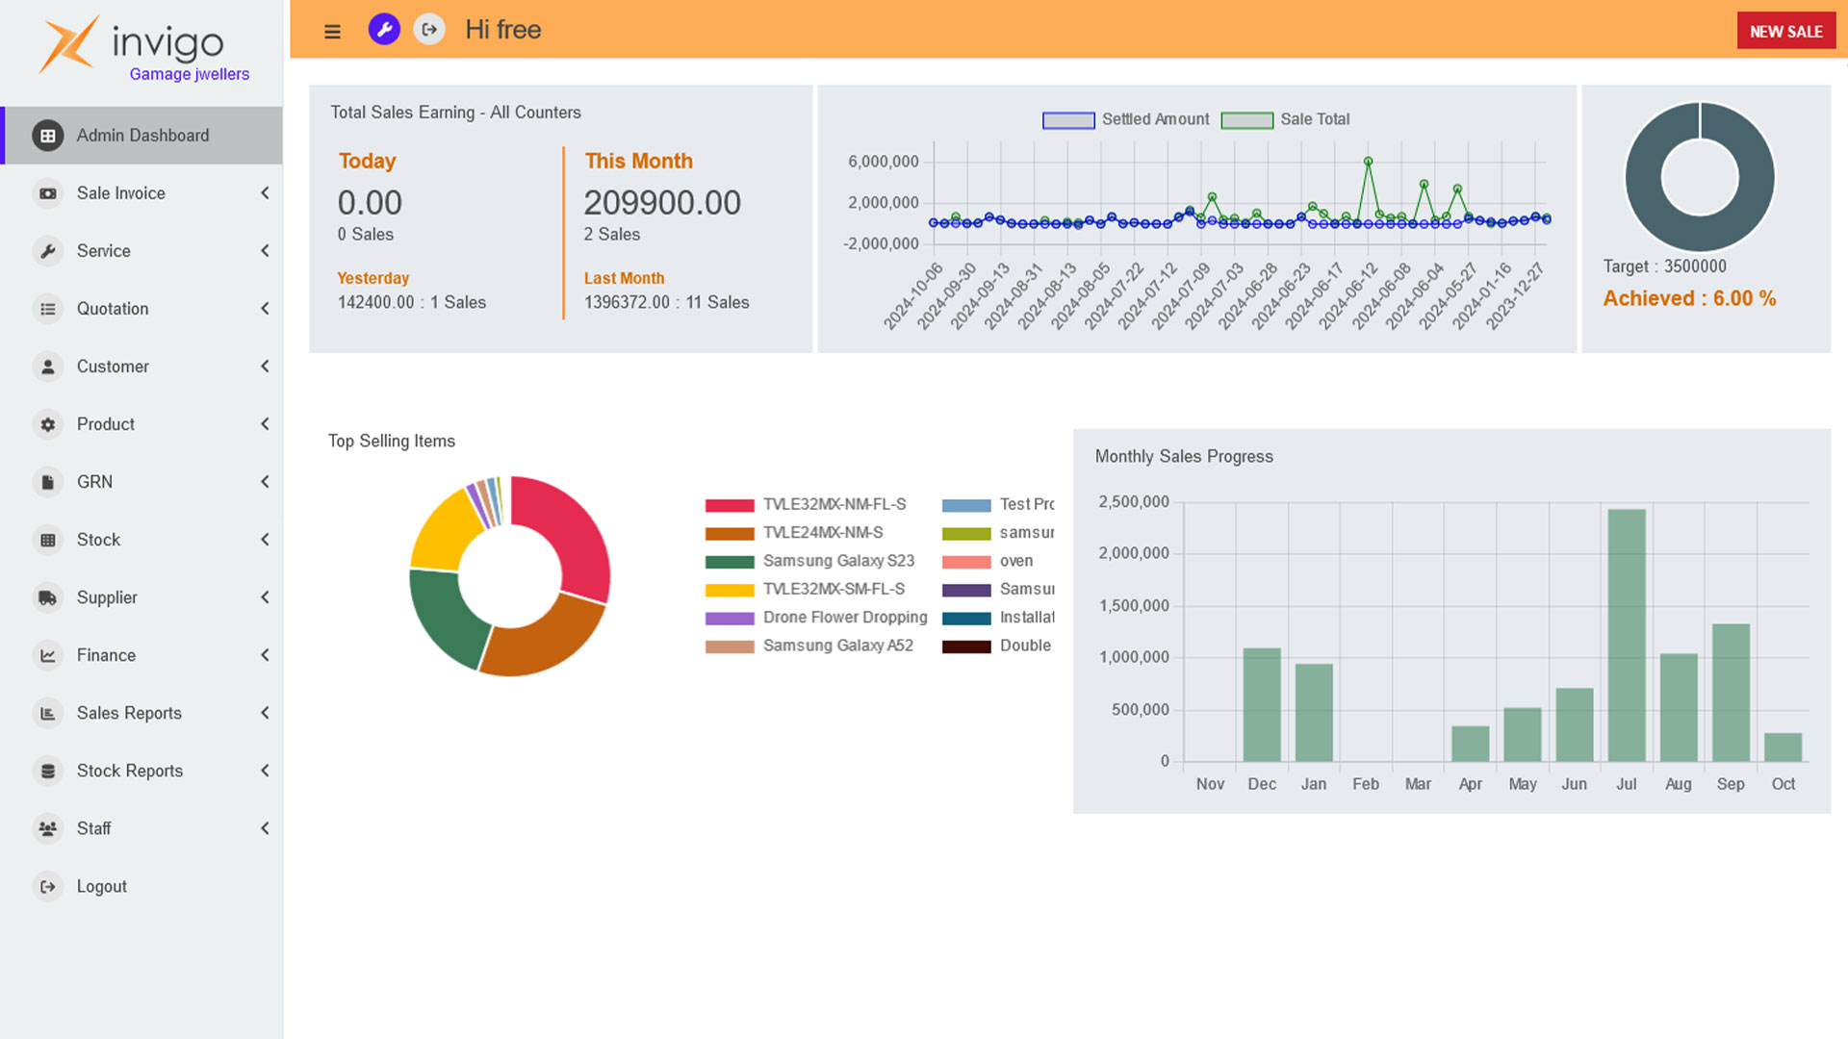
Task: Click the Stock Reports database icon
Action: pyautogui.click(x=48, y=771)
